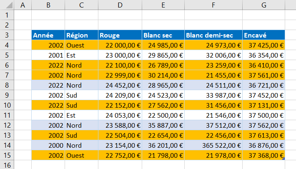The width and height of the screenshot is (296, 169).
Task: Select row 4 header
Action: (x=7, y=45)
